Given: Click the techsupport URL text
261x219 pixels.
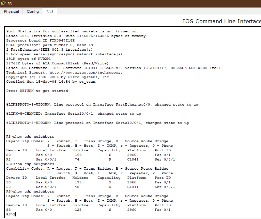Looking at the screenshot, I should [86, 73].
